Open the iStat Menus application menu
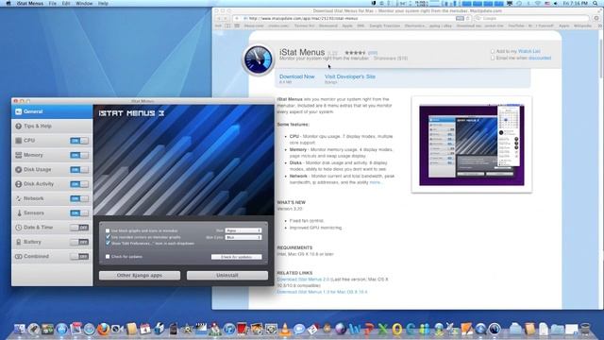 click(x=29, y=3)
